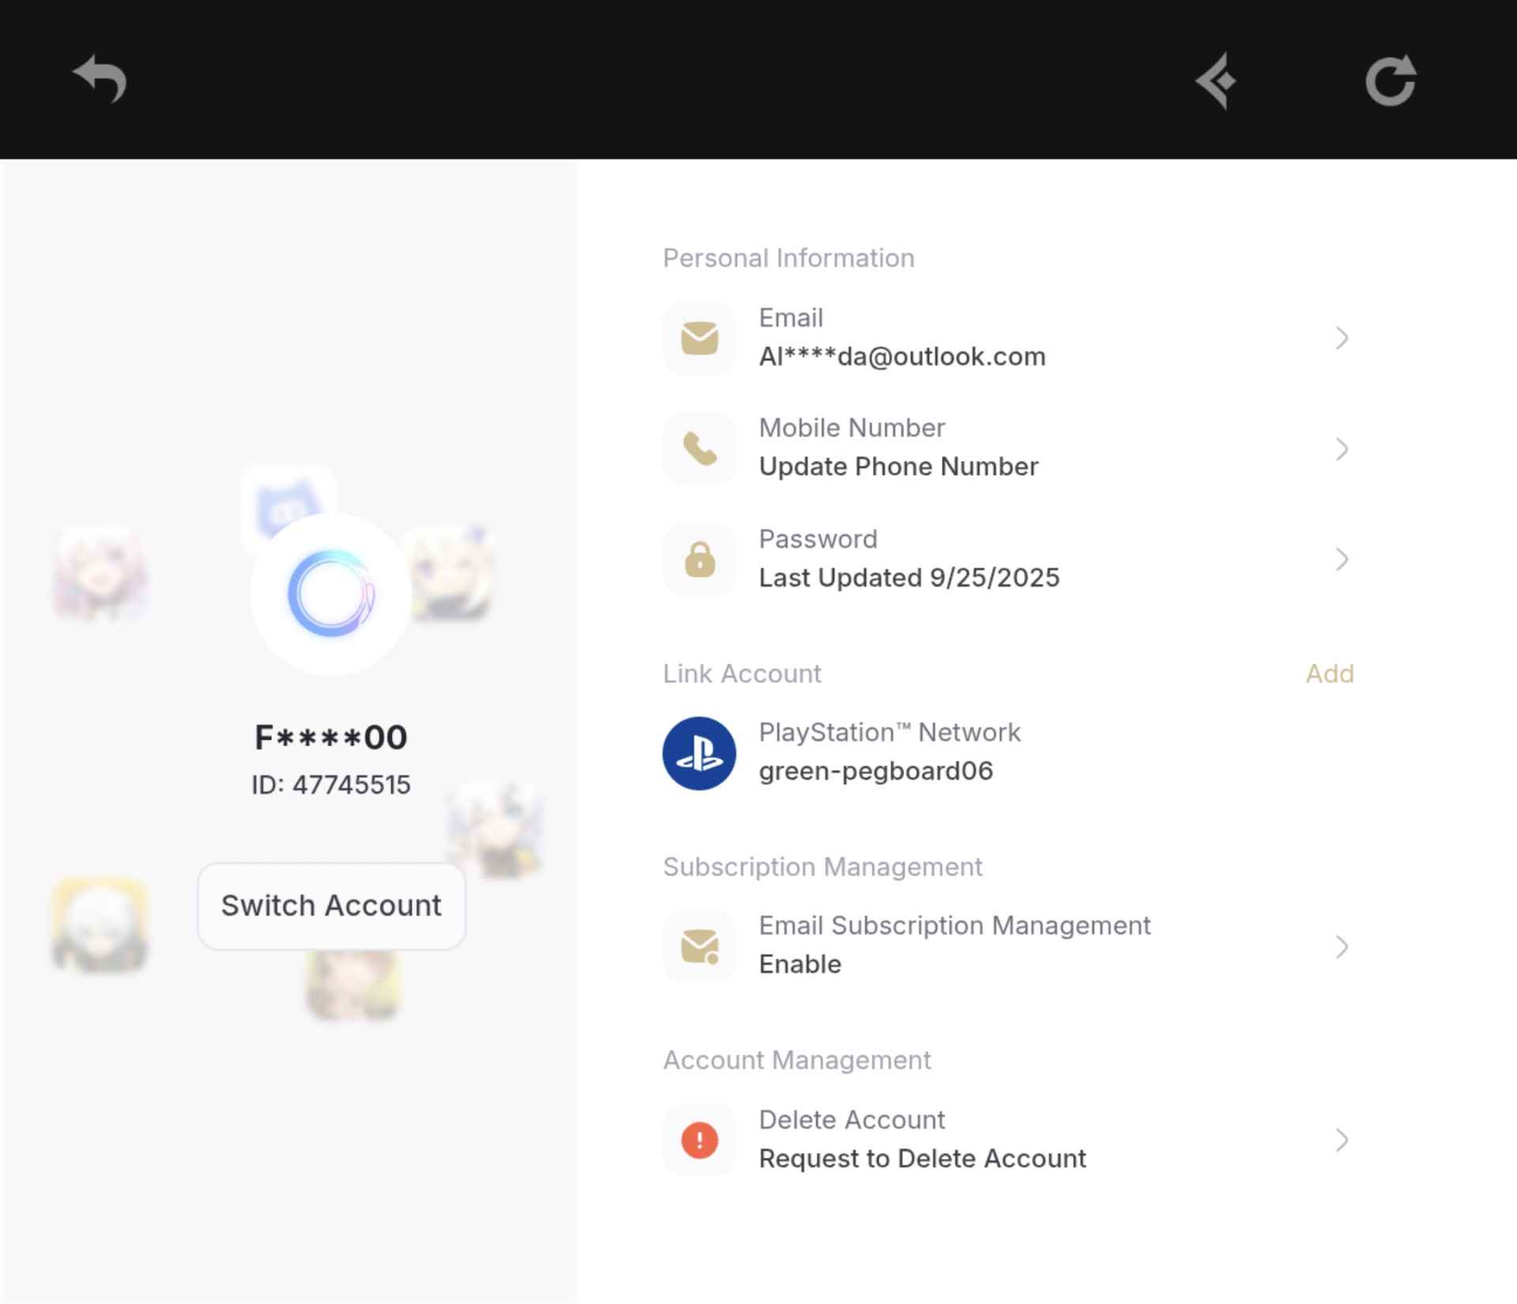Expand the Email row chevron

pos(1342,338)
